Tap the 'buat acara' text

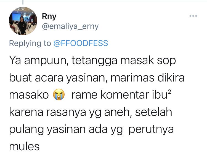[36, 78]
